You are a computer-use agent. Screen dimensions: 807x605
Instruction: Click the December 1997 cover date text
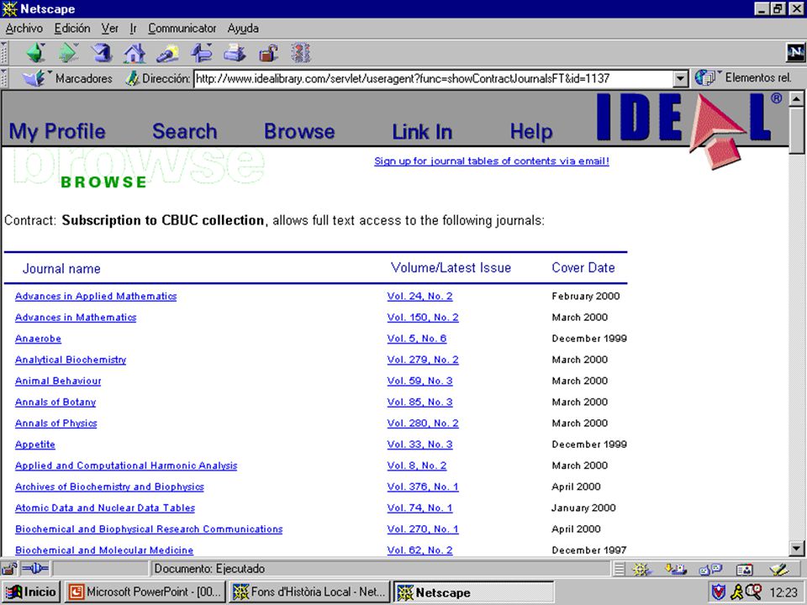point(589,550)
